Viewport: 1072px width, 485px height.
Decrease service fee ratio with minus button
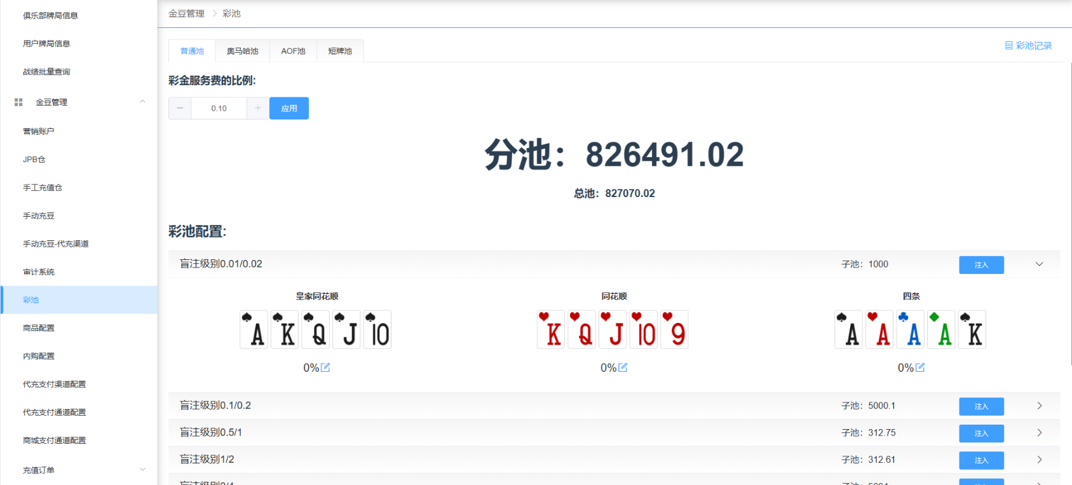(x=180, y=108)
